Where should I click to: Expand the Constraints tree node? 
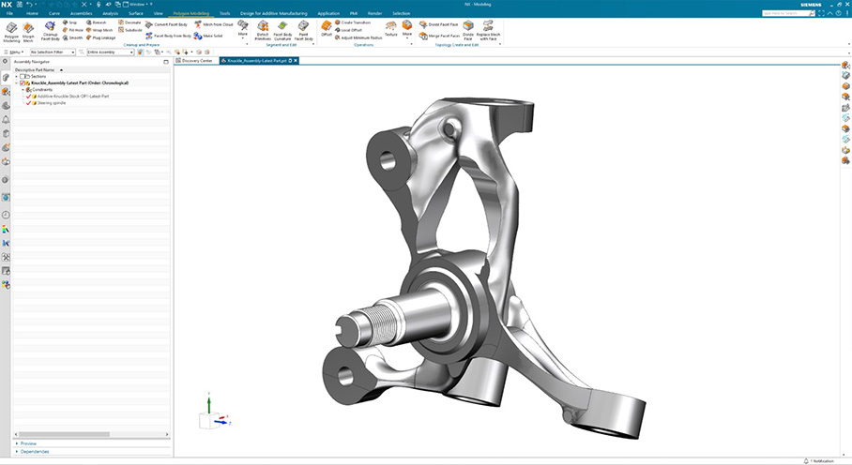click(22, 89)
